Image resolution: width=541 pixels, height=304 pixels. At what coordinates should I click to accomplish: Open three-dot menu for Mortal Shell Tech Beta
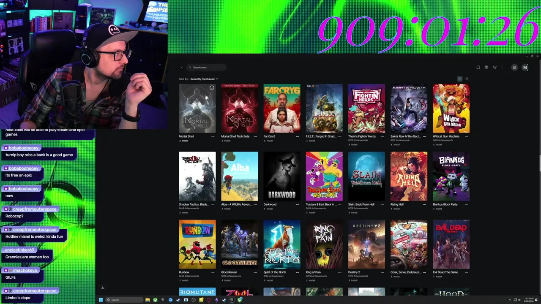click(255, 136)
